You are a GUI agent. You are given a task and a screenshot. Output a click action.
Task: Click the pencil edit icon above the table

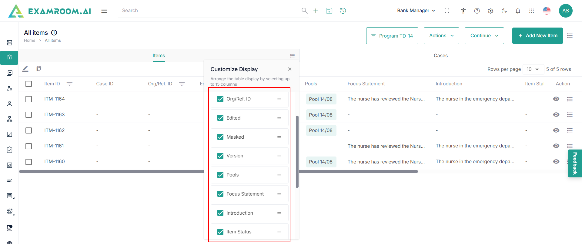click(25, 69)
